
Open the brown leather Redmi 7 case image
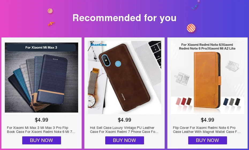[125, 77]
